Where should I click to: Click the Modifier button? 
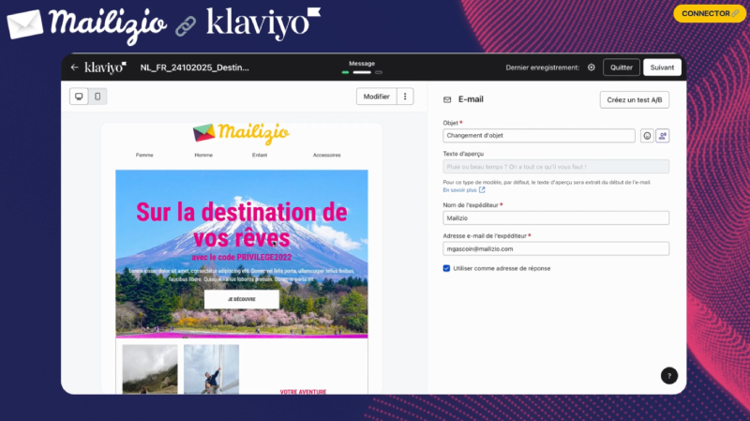coord(377,97)
